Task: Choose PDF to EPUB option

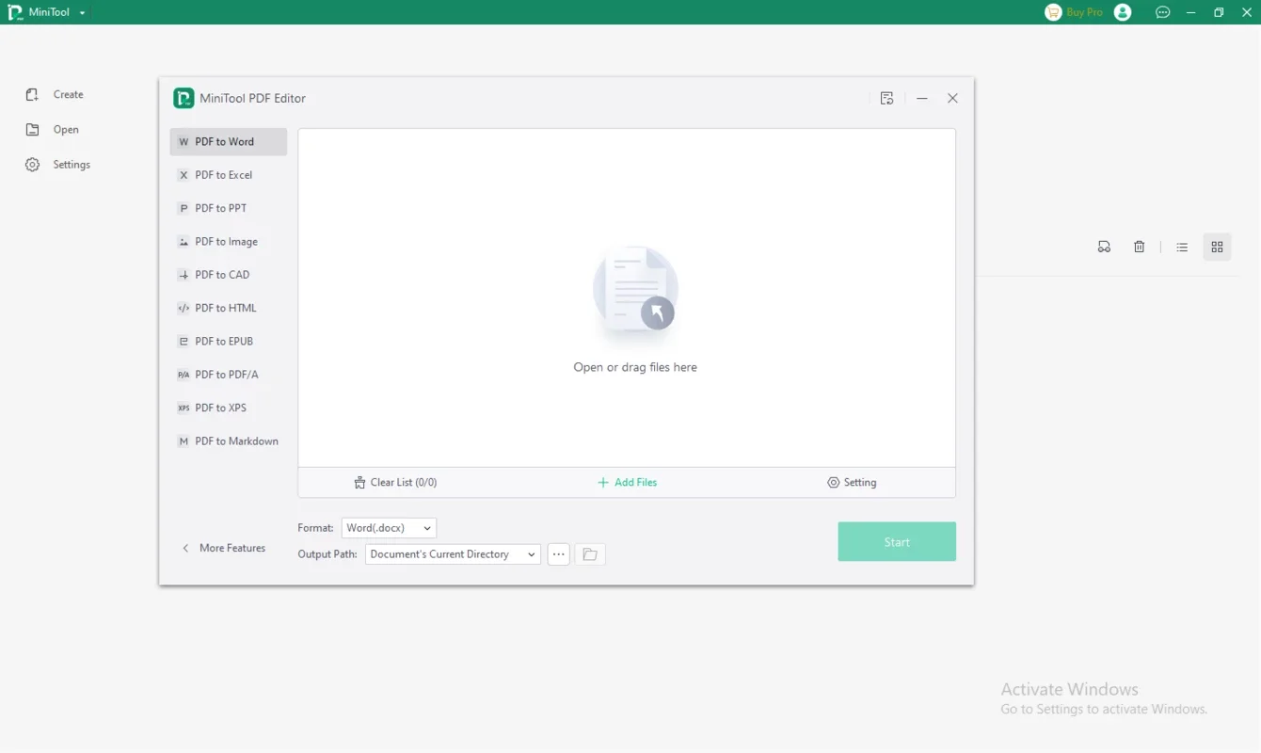Action: (229, 342)
